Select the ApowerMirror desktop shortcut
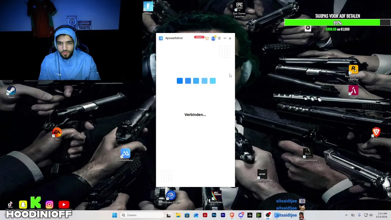The image size is (391, 220). [x=125, y=155]
